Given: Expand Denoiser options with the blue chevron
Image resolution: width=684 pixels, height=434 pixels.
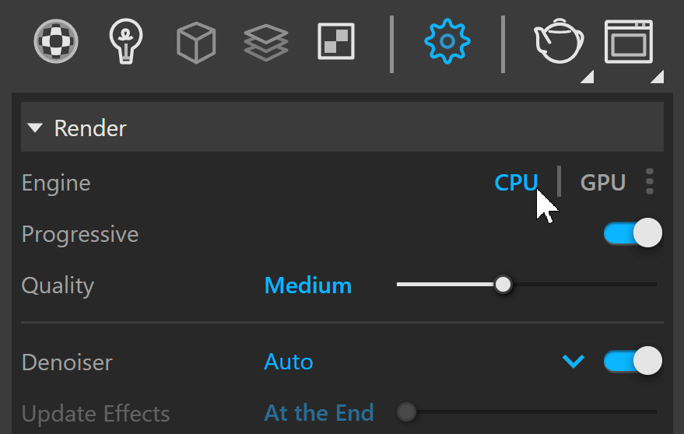Looking at the screenshot, I should click(x=574, y=361).
